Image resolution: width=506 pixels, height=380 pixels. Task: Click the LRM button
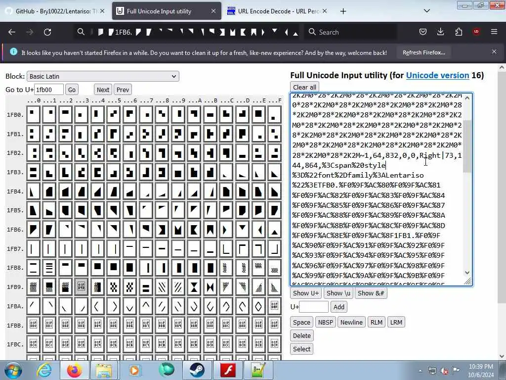(x=396, y=322)
